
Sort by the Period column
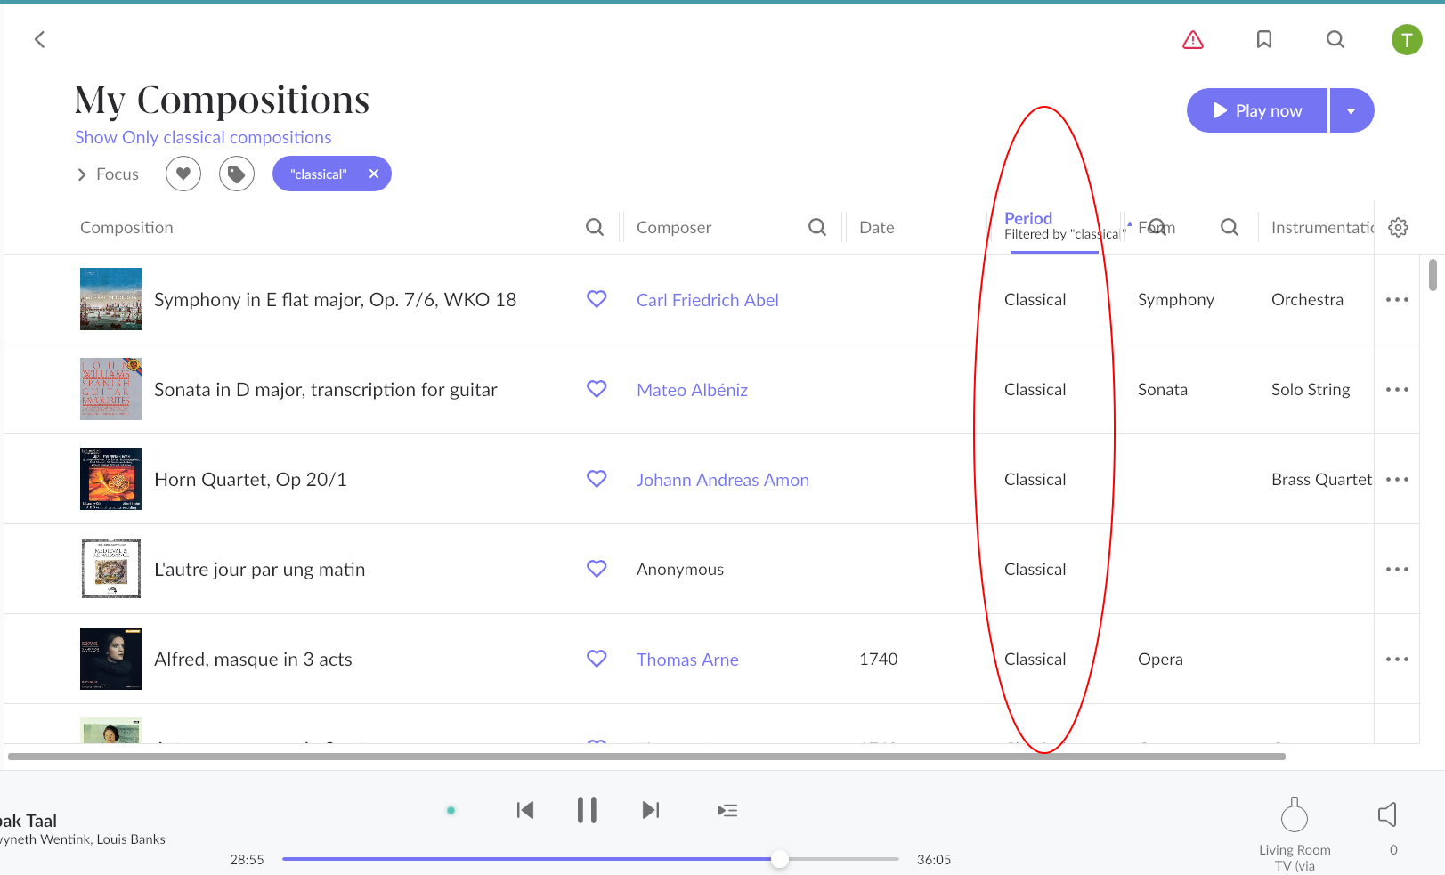1027,218
